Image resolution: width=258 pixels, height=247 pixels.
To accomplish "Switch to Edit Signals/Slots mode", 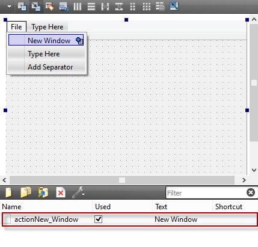I will [36, 7].
